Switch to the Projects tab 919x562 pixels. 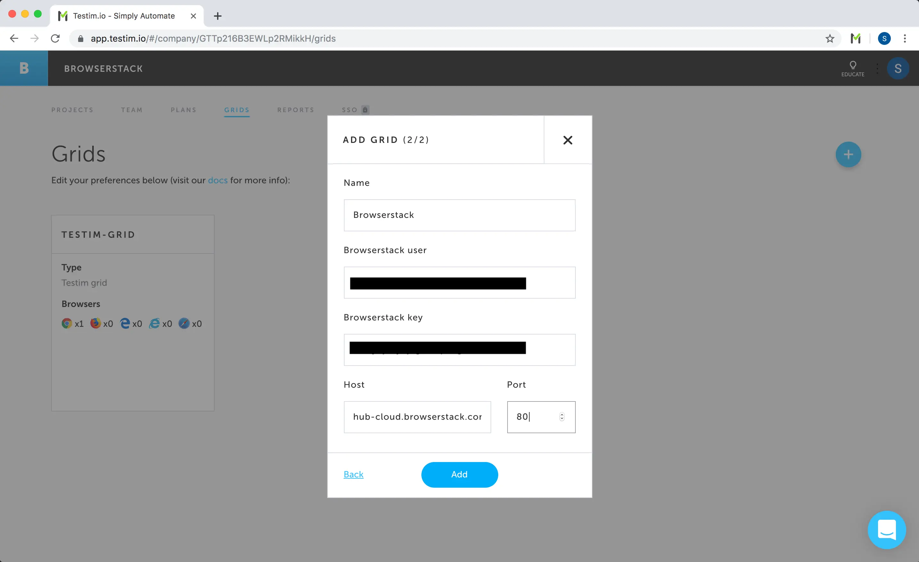coord(72,110)
